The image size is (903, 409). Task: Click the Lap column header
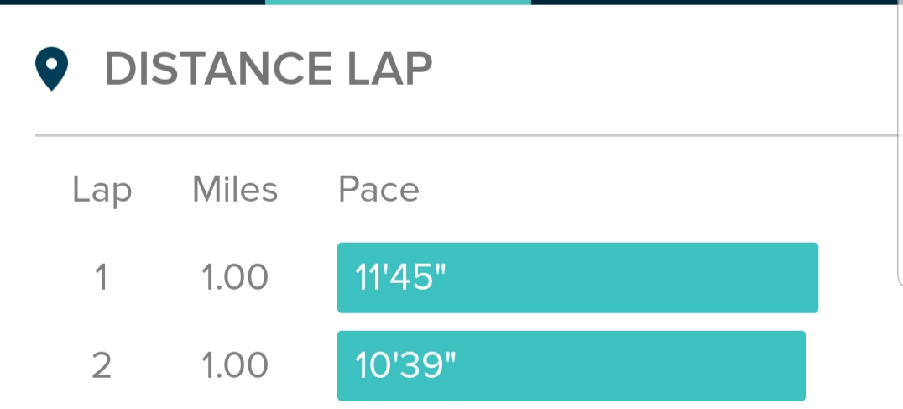tap(102, 190)
